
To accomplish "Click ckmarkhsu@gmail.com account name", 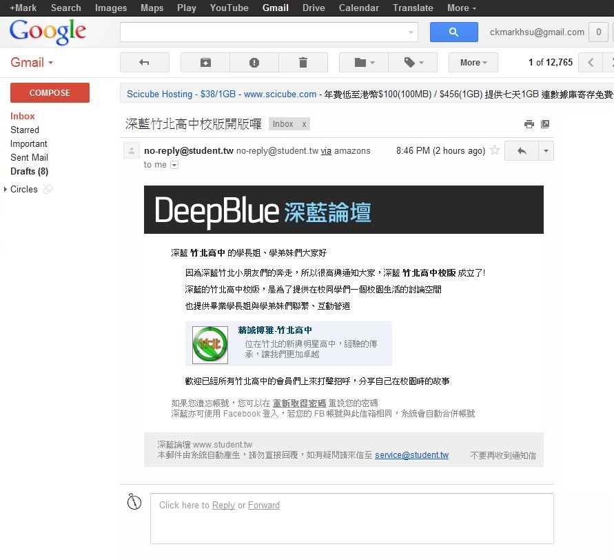I will (x=537, y=32).
